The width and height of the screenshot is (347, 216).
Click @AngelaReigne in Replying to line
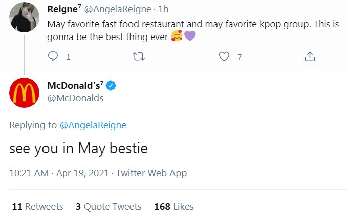[x=93, y=125]
